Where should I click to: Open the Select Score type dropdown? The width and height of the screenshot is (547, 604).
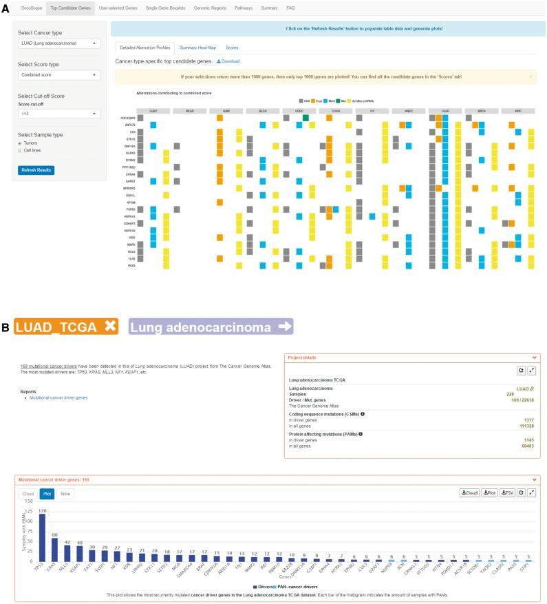[59, 75]
